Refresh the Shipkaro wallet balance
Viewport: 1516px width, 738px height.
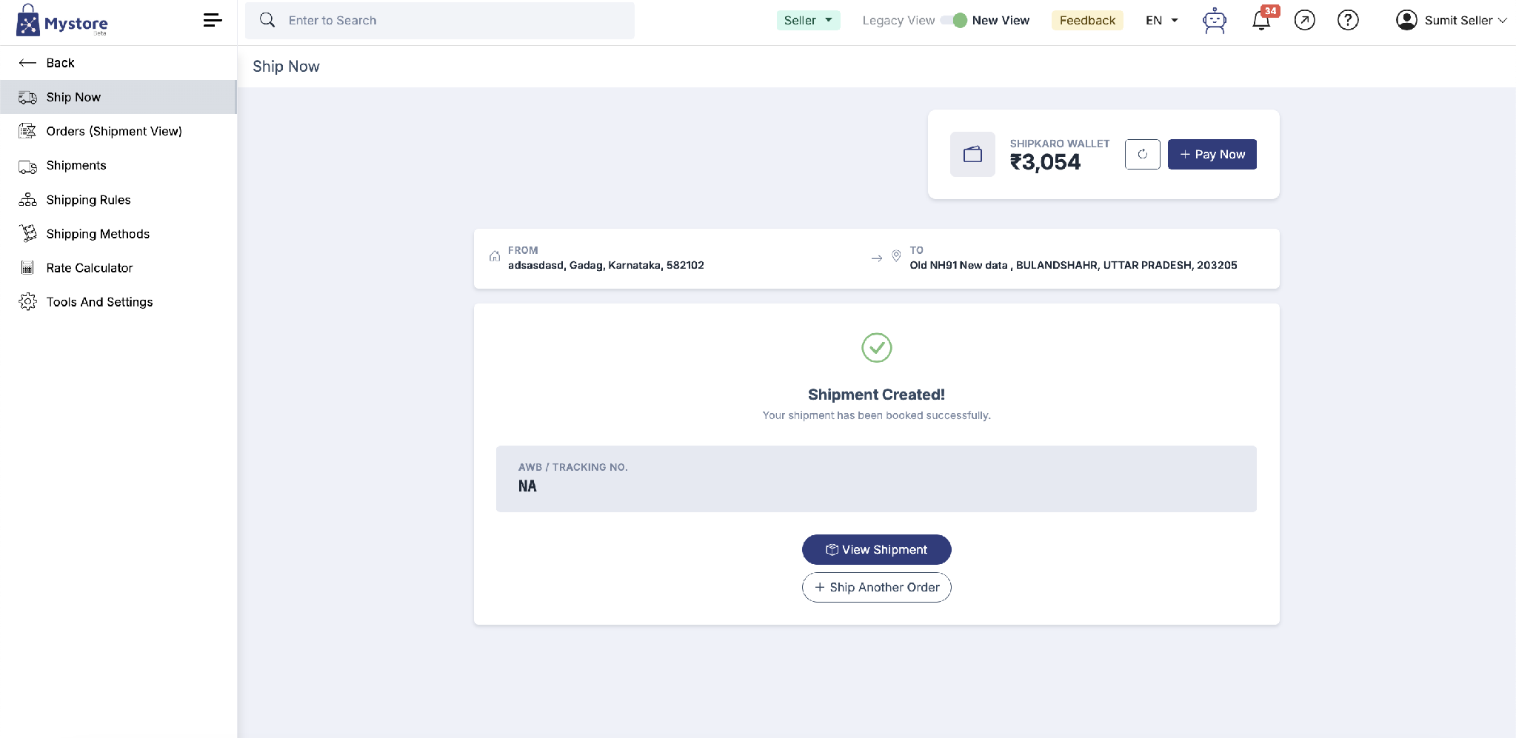pyautogui.click(x=1142, y=154)
